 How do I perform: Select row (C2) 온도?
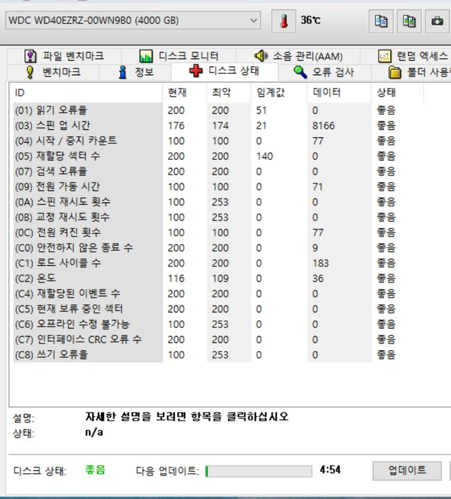(218, 278)
